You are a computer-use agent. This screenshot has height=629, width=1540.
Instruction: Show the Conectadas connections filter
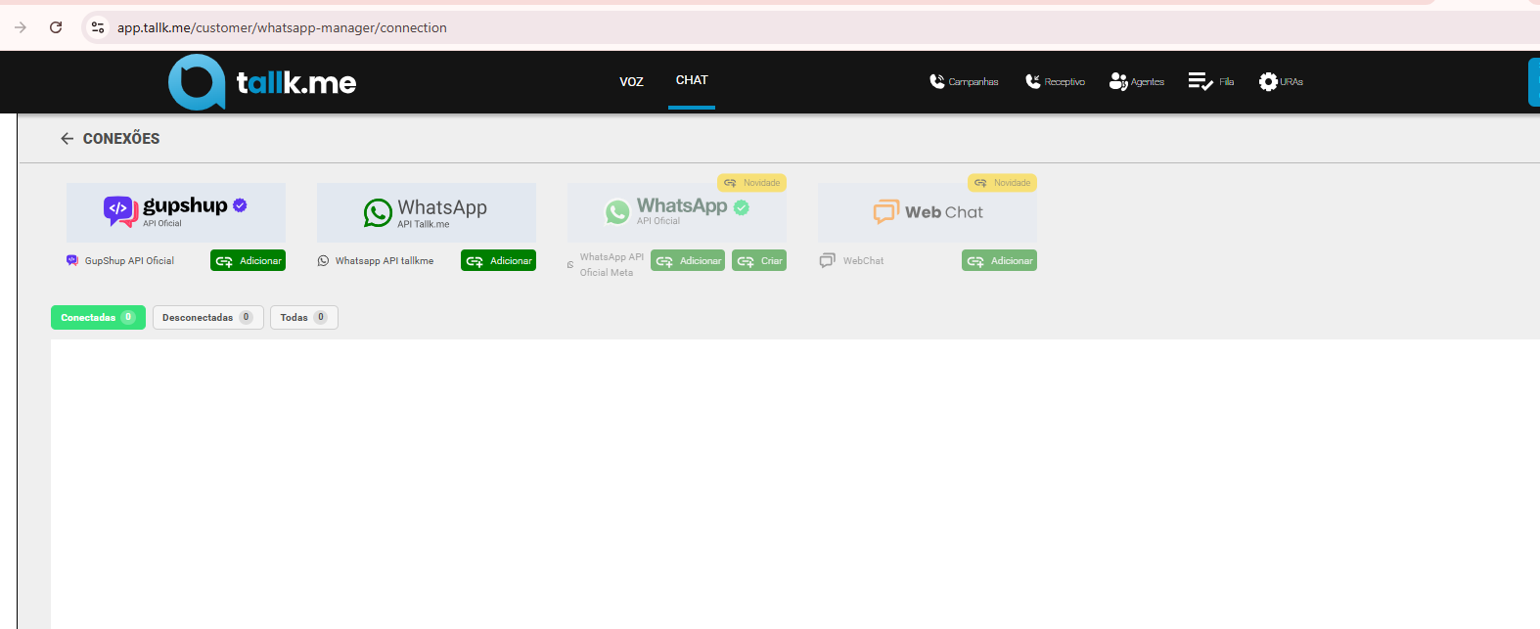point(98,317)
